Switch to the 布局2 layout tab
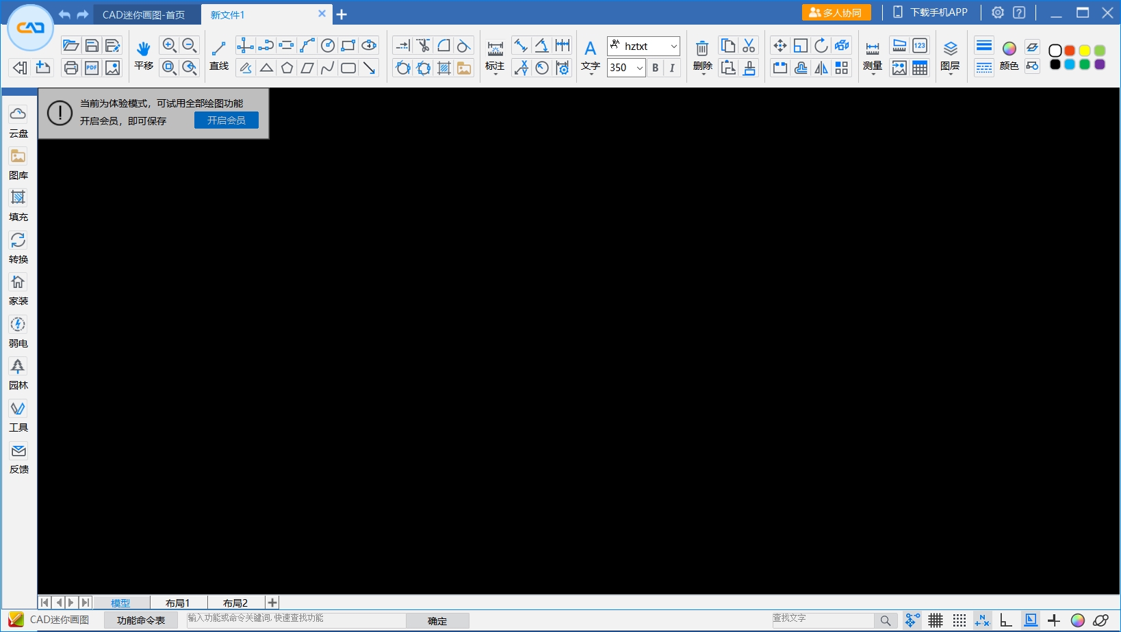This screenshot has height=632, width=1121. pyautogui.click(x=235, y=603)
